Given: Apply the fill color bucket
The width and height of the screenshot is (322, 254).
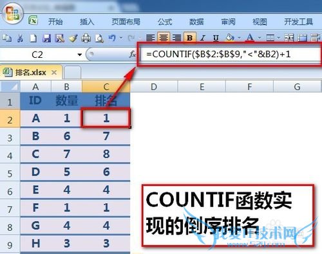Looking at the screenshot, I should pyautogui.click(x=230, y=38).
